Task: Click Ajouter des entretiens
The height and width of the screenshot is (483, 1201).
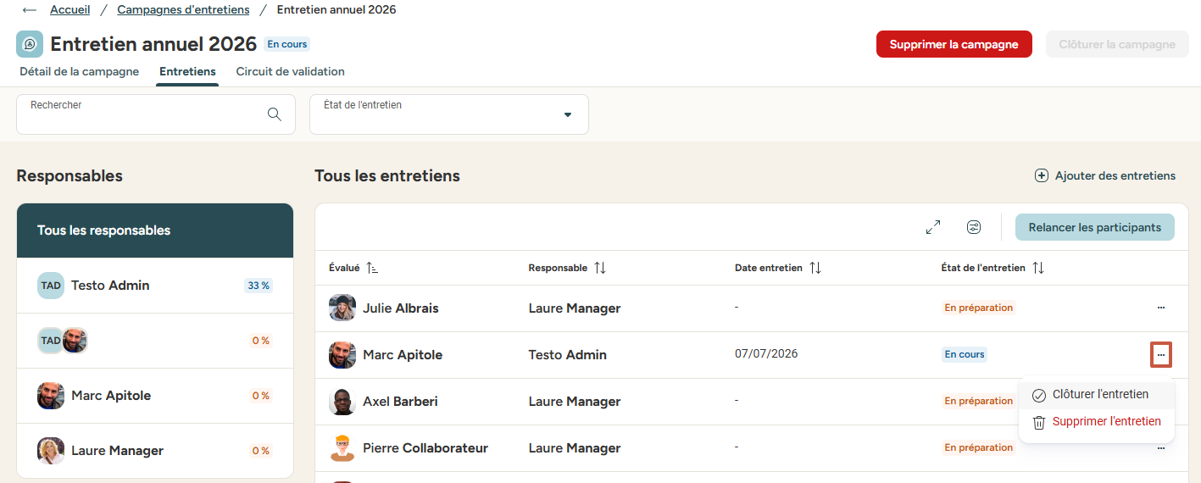Action: click(1105, 176)
